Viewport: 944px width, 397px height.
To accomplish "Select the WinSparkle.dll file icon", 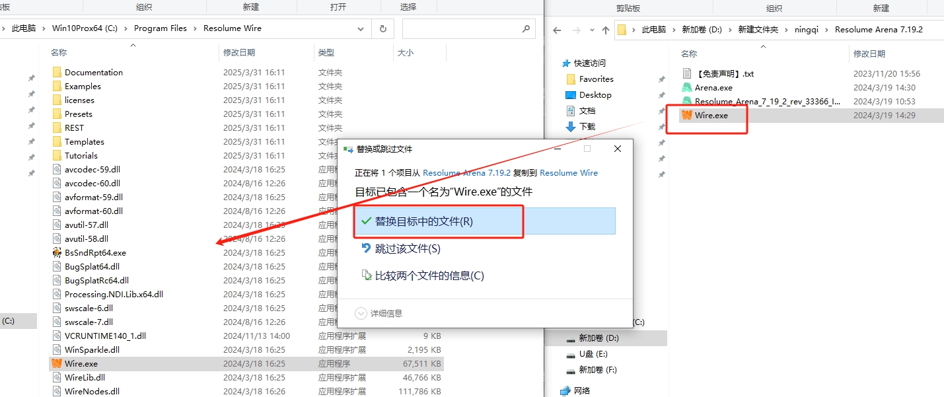I will (57, 349).
